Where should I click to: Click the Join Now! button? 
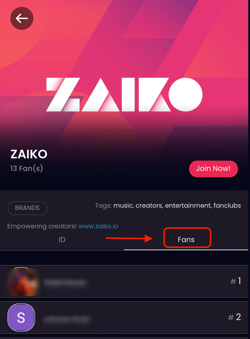tap(214, 169)
